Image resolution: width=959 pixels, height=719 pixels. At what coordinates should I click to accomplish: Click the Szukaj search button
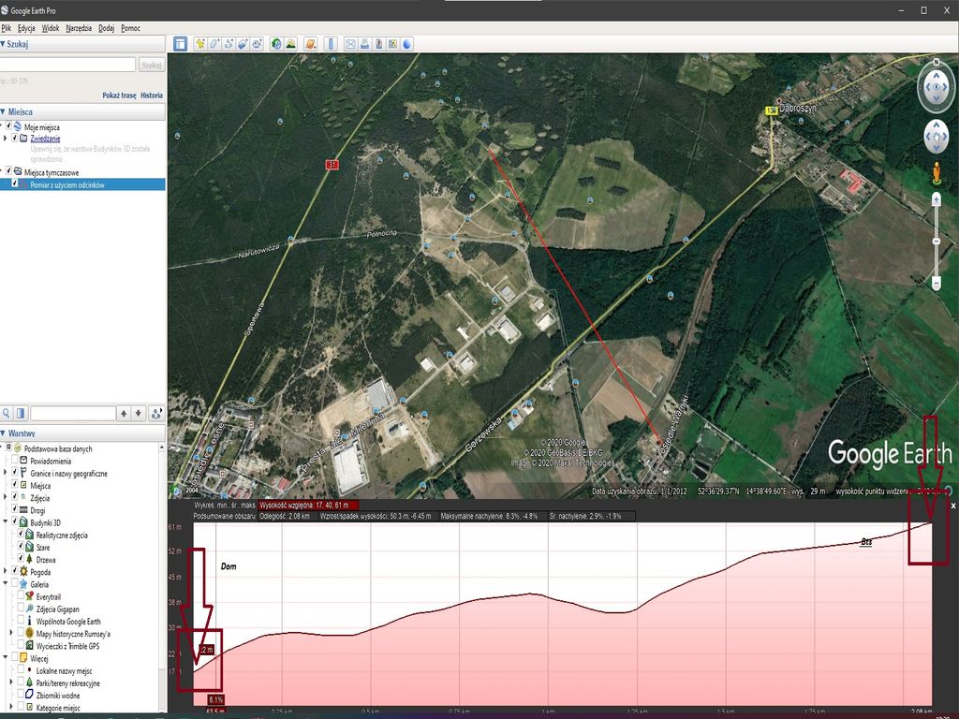(x=151, y=65)
